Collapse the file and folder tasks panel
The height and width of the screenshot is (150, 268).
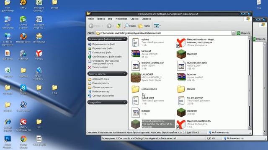point(125,39)
